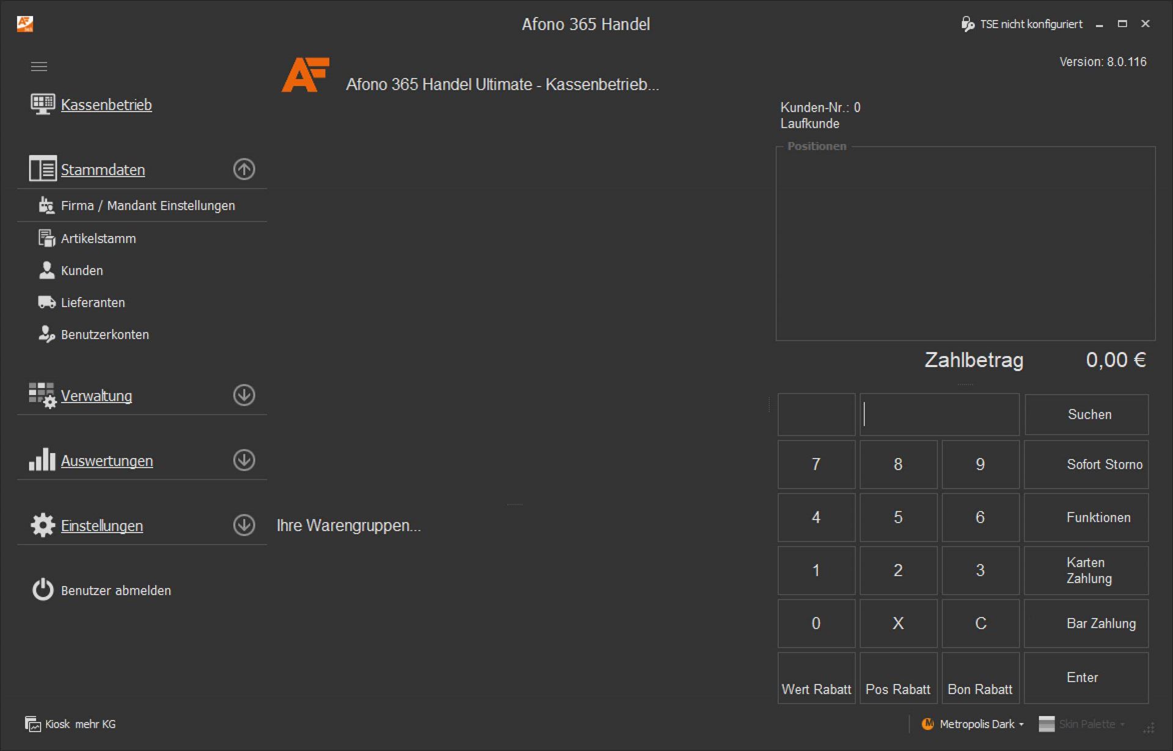Click the keypad Enter button
This screenshot has width=1173, height=751.
point(1086,678)
